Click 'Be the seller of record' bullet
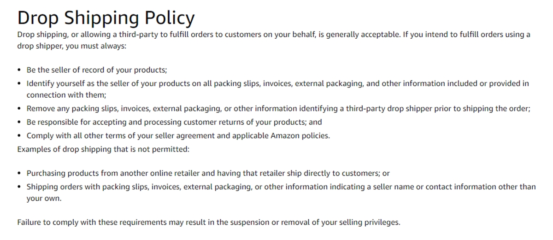The height and width of the screenshot is (240, 553). tap(97, 70)
